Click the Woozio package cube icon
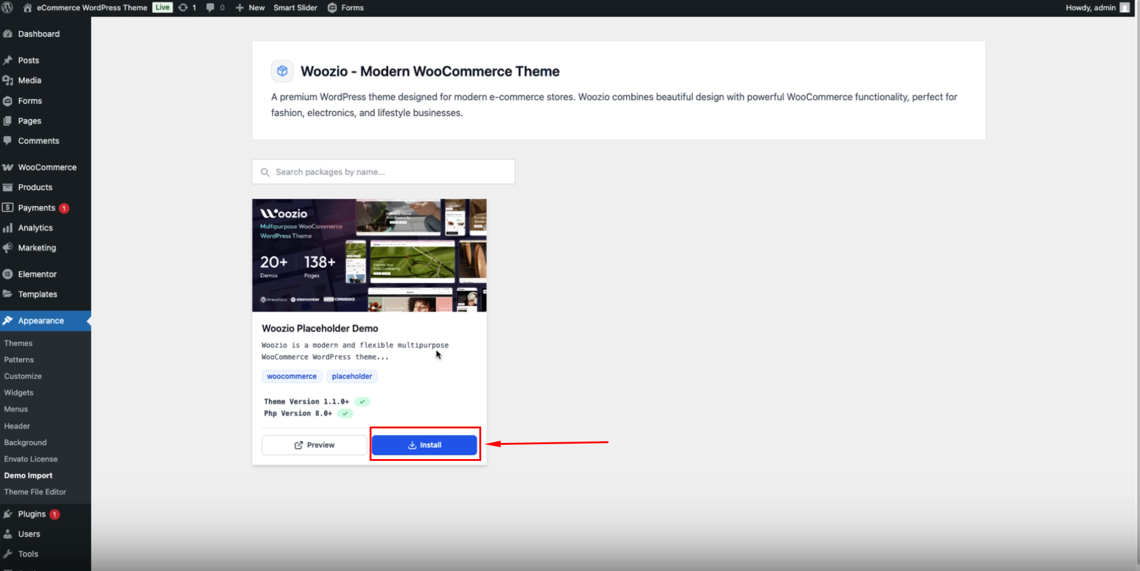The width and height of the screenshot is (1140, 571). pyautogui.click(x=282, y=71)
